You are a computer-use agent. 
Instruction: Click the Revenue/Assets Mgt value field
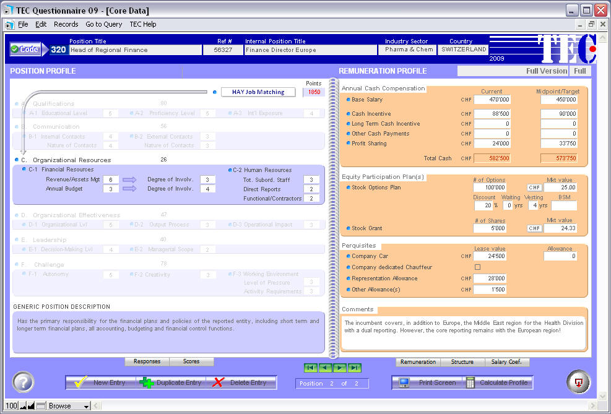[x=111, y=179]
